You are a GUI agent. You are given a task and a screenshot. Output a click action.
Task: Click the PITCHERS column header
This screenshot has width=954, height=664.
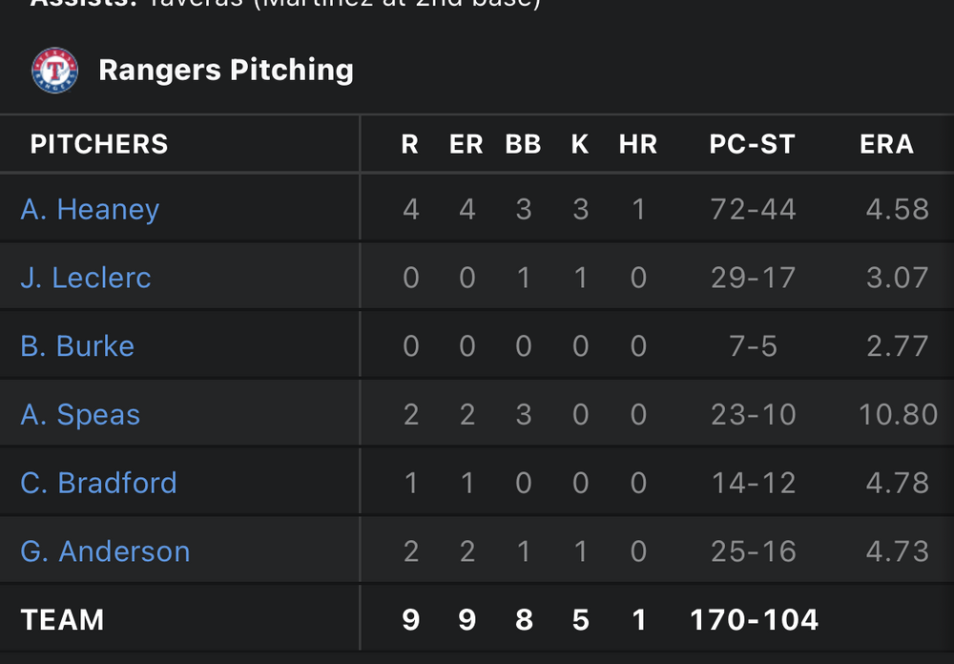coord(99,144)
